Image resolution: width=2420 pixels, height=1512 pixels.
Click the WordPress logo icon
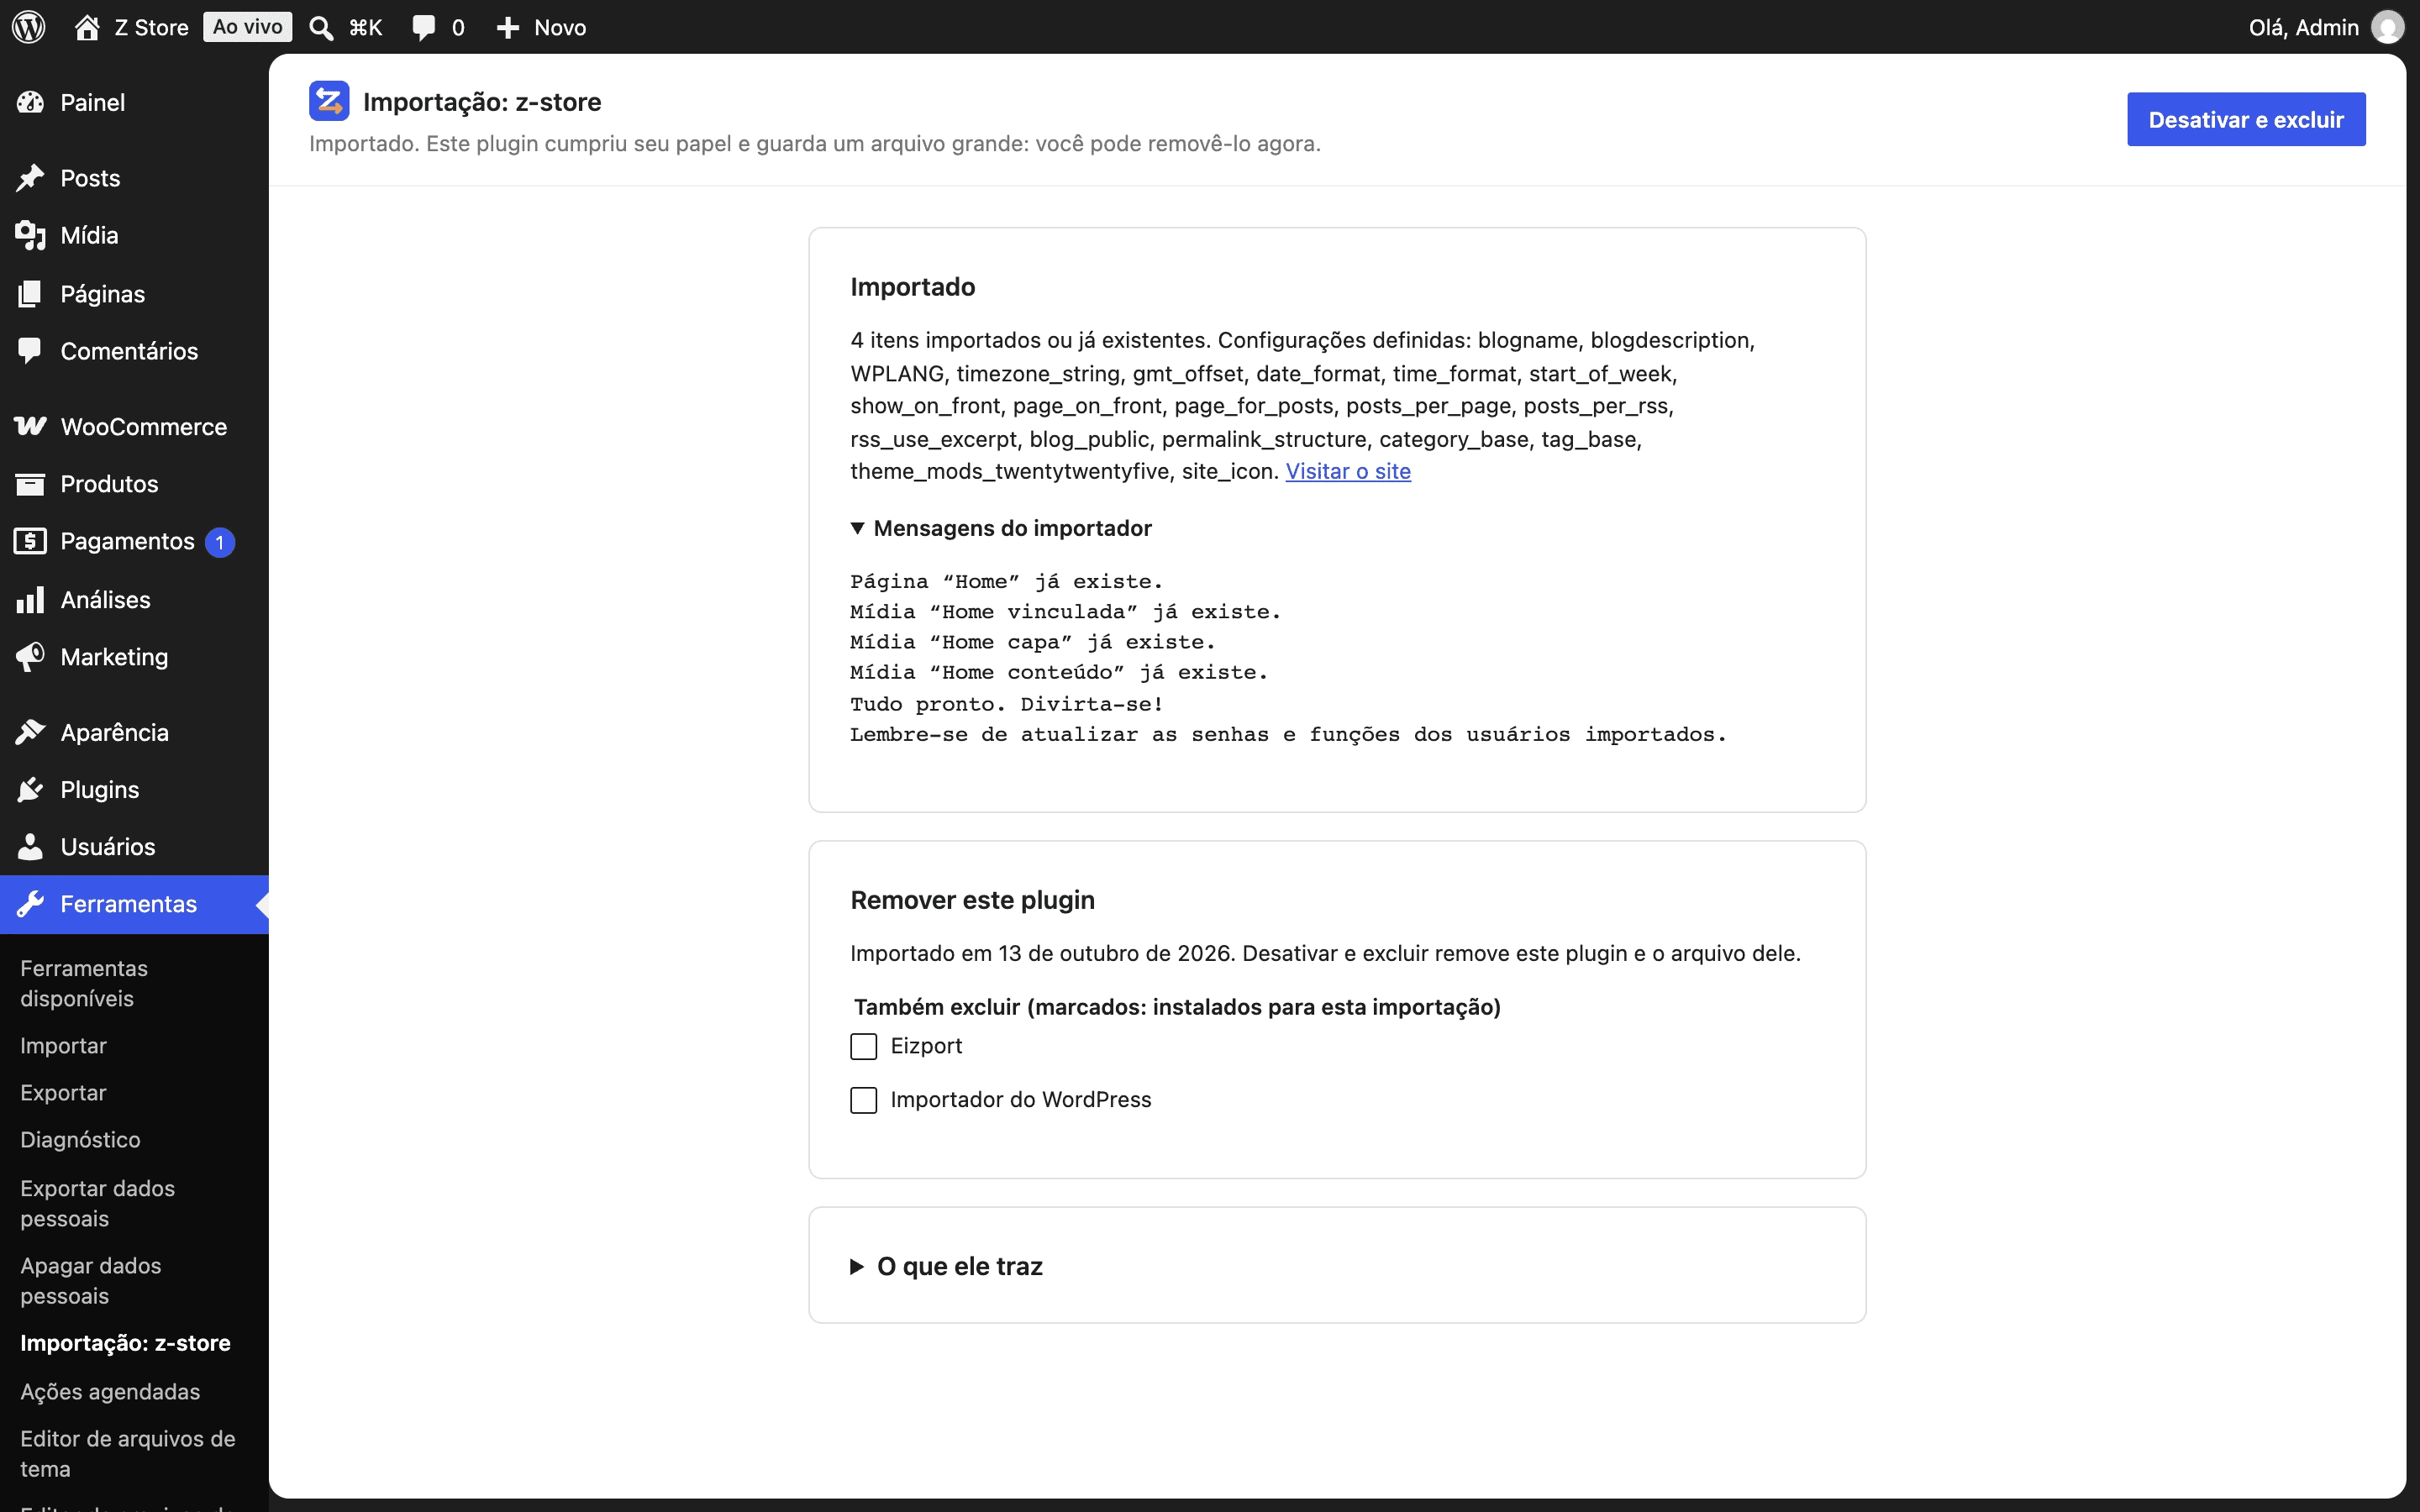[29, 27]
